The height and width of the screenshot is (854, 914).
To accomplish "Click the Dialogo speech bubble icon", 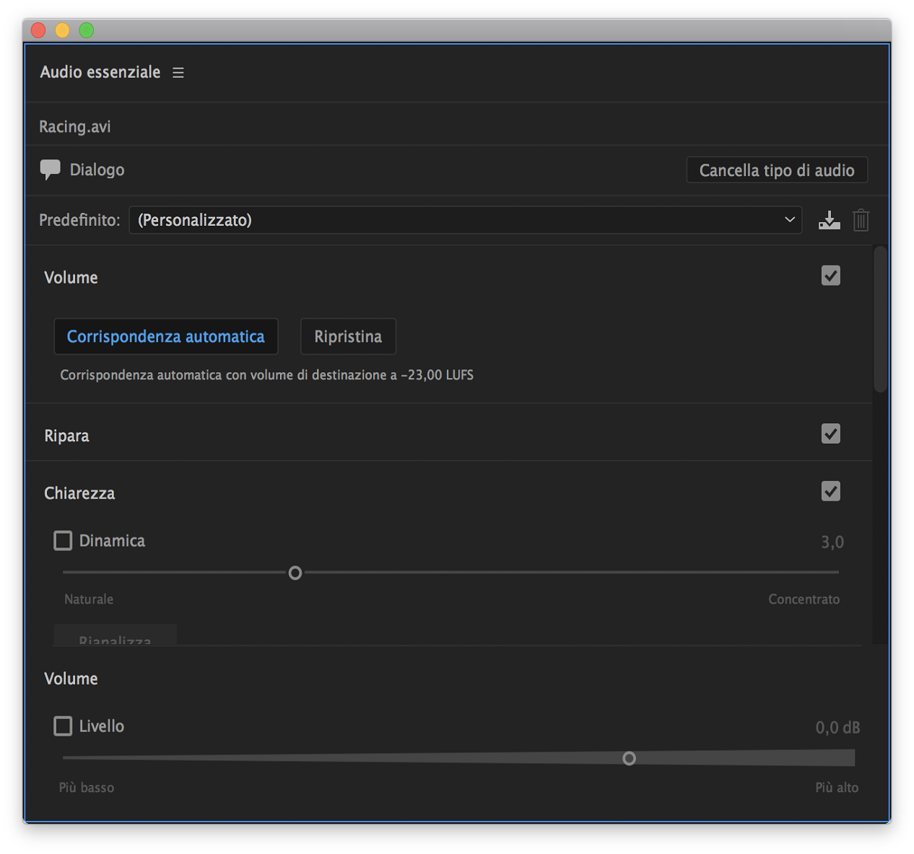I will (x=50, y=170).
